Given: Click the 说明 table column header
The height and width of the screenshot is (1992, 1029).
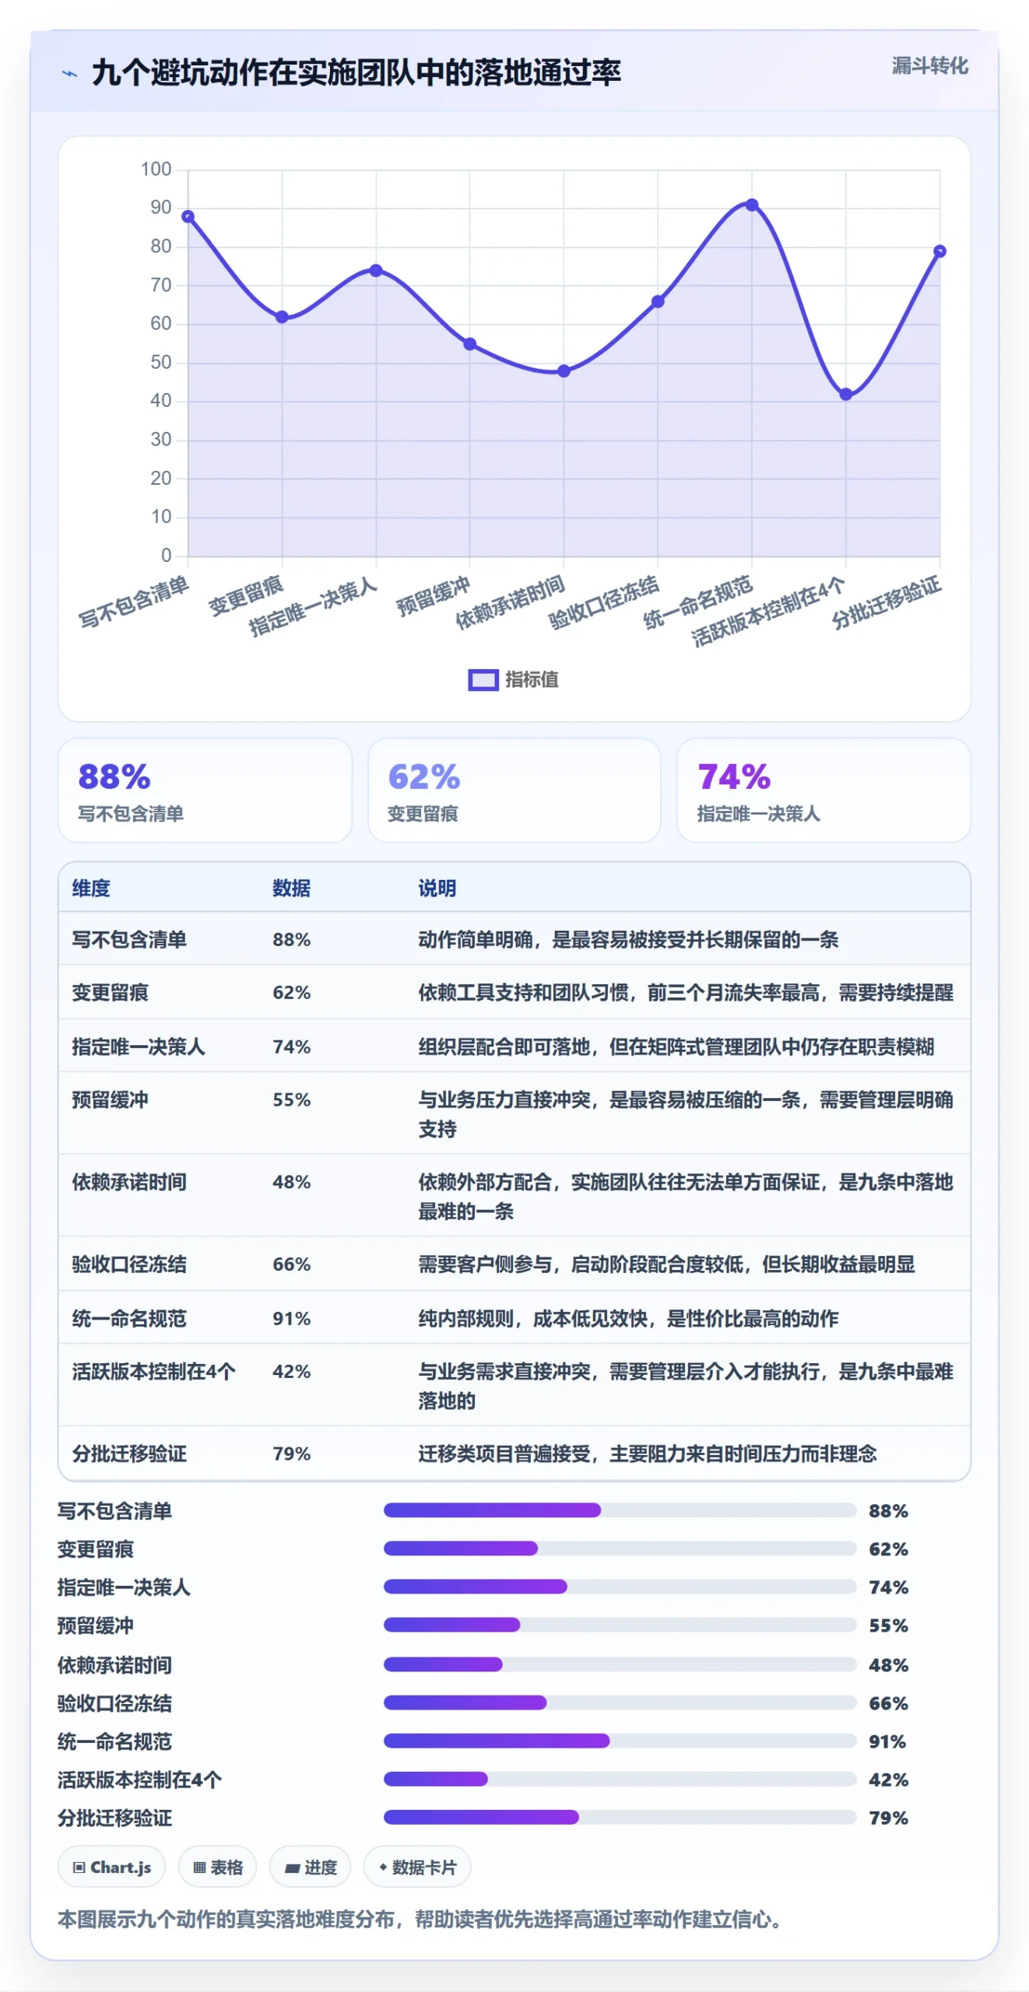Looking at the screenshot, I should tap(437, 888).
